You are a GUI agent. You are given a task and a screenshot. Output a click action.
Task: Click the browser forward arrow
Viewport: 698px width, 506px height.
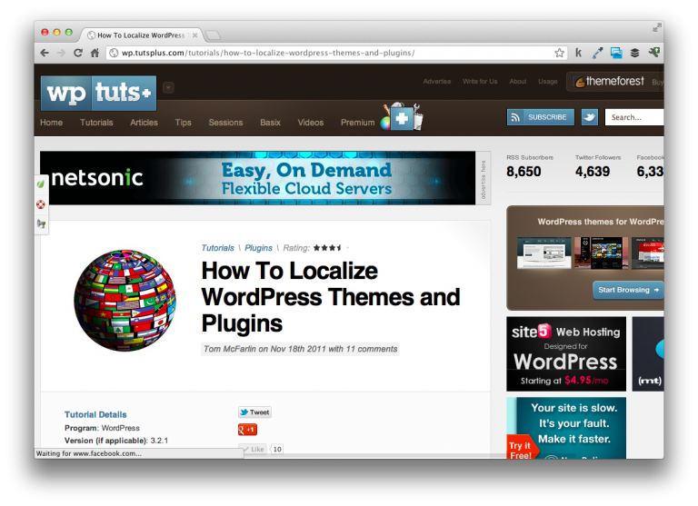[61, 53]
